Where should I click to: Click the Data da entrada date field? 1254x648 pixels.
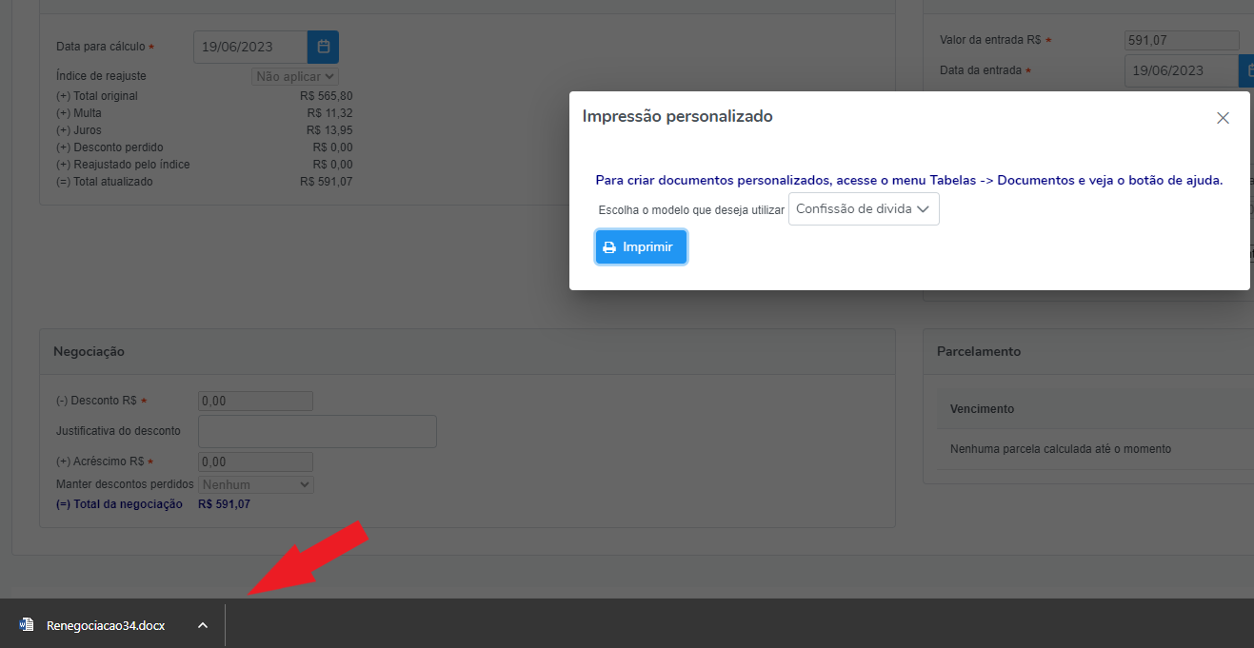pyautogui.click(x=1181, y=70)
